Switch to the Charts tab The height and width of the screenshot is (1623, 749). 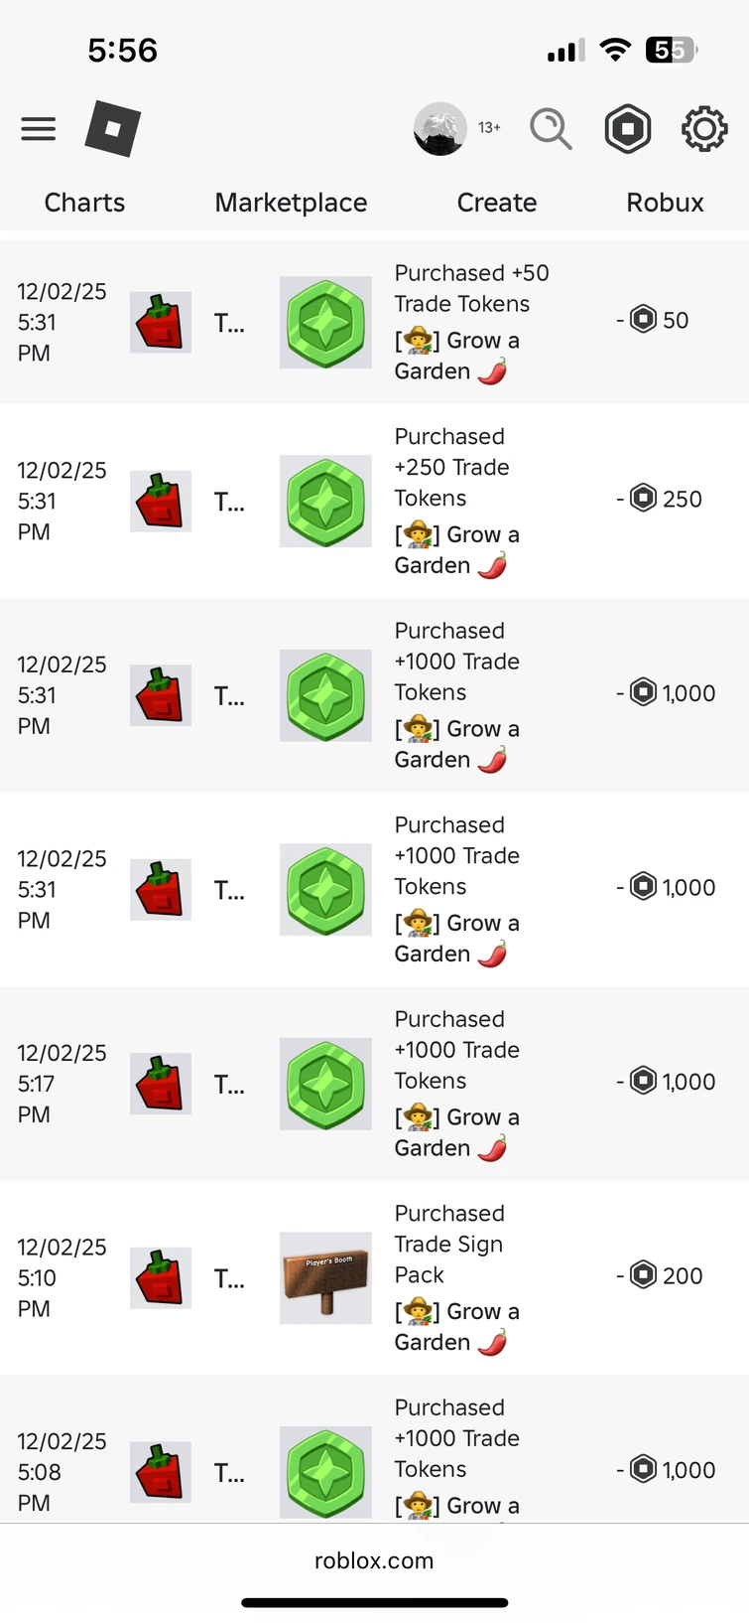pos(84,203)
